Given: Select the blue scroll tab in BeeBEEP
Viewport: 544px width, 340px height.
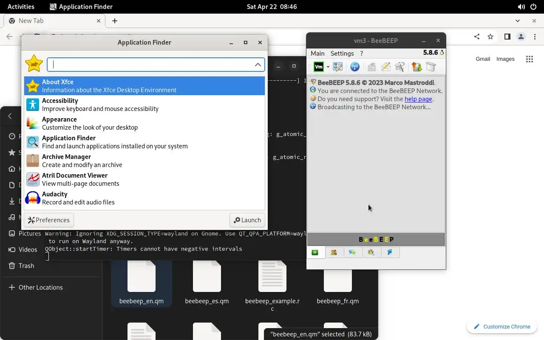Looking at the screenshot, I should pos(390,252).
